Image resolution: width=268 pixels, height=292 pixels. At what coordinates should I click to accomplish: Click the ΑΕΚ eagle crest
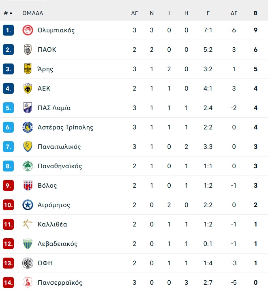click(28, 88)
